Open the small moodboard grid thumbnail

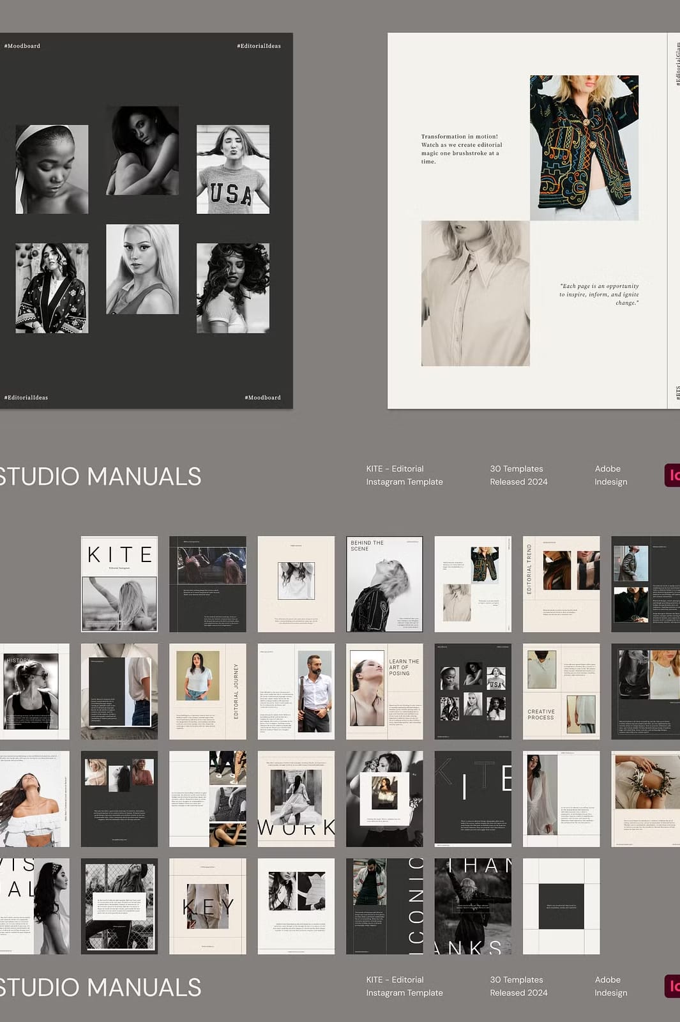(x=473, y=691)
